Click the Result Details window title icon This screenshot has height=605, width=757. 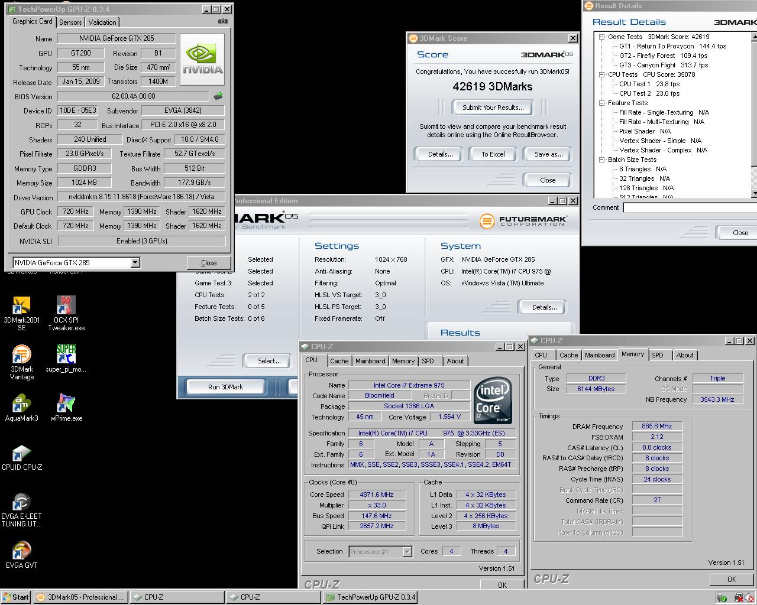(x=588, y=6)
